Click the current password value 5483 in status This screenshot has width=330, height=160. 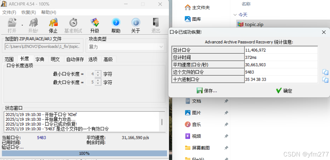(x=41, y=138)
